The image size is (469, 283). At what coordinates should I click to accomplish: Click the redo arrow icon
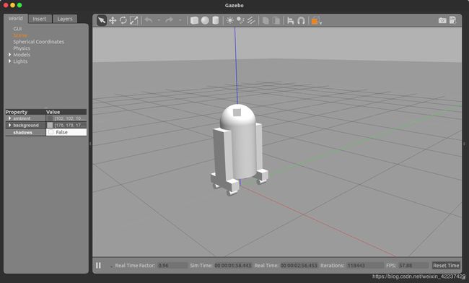[170, 20]
